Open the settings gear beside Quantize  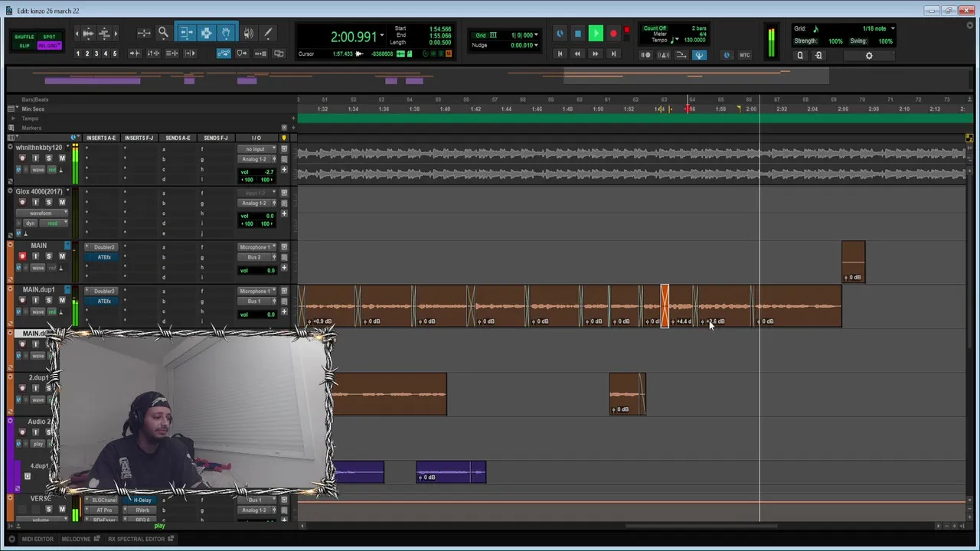[x=869, y=55]
